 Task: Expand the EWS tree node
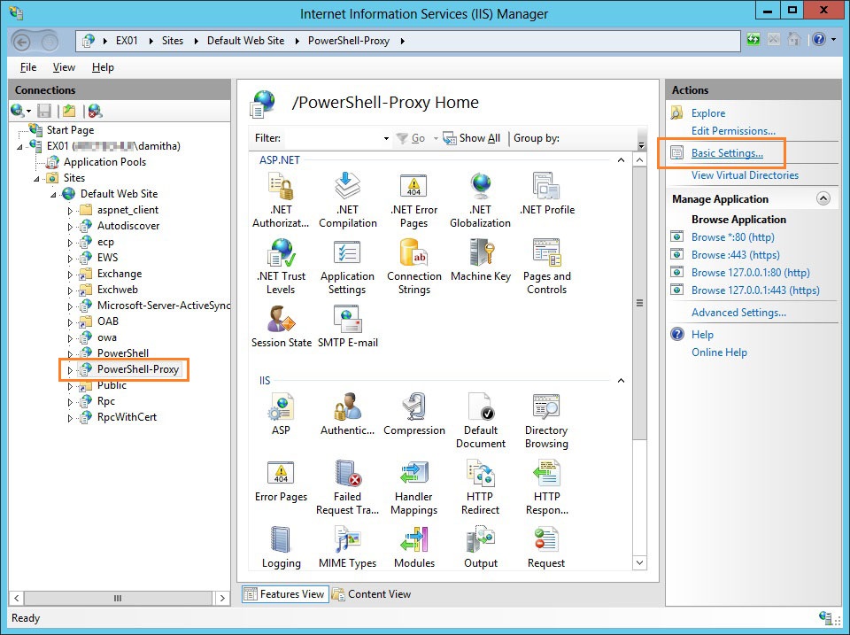pyautogui.click(x=70, y=258)
